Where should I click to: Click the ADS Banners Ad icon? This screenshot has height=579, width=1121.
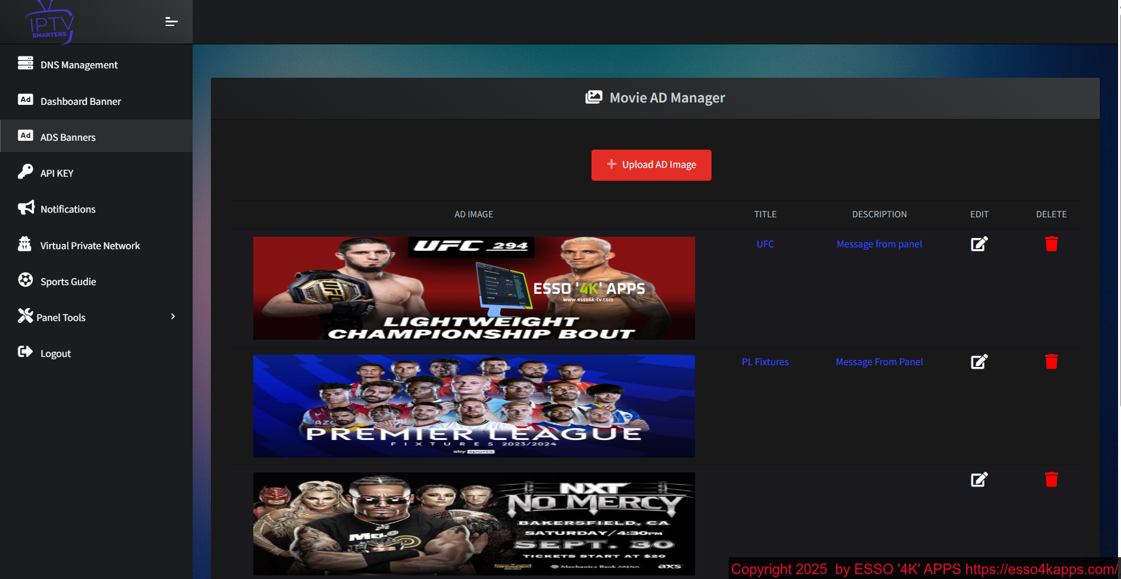click(x=25, y=135)
